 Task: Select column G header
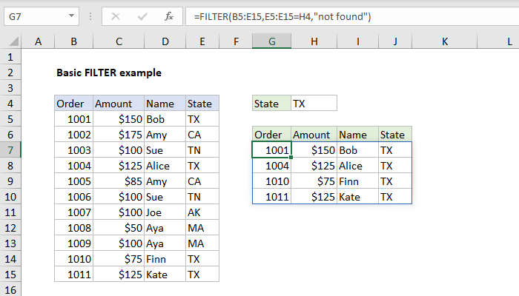[x=272, y=41]
